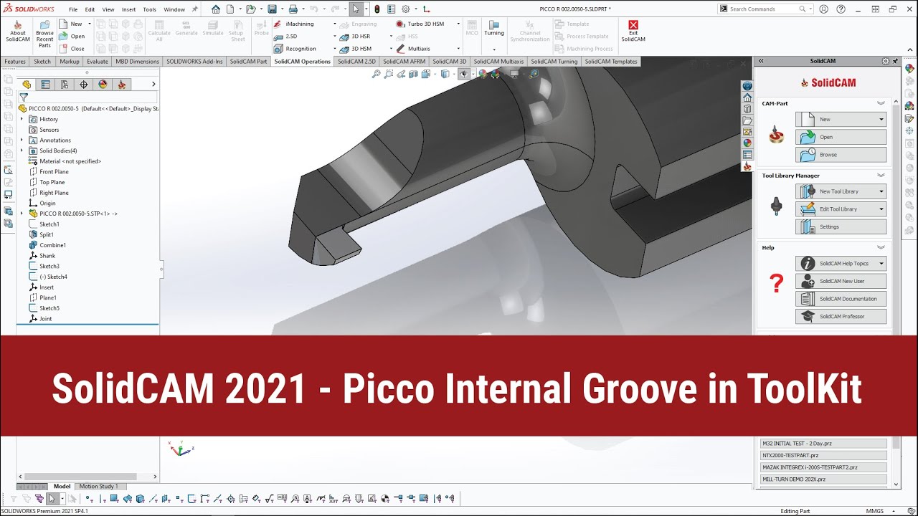918x516 pixels.
Task: Open the DimXpertManager tab
Action: coord(84,84)
